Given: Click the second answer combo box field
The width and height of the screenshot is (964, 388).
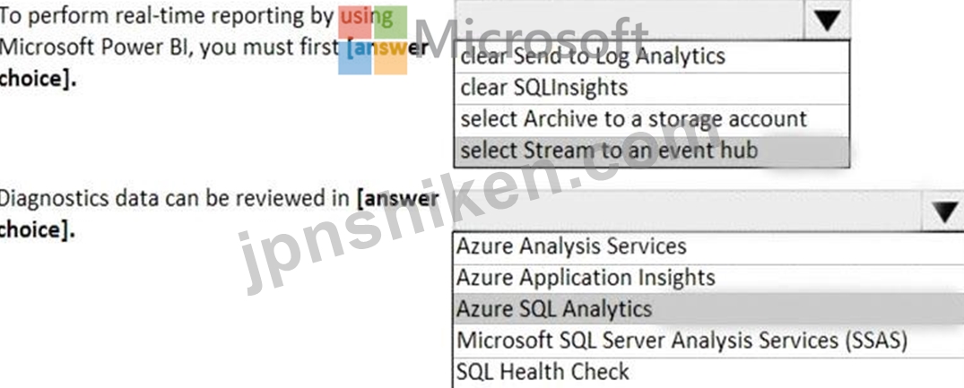Looking at the screenshot, I should pos(689,212).
